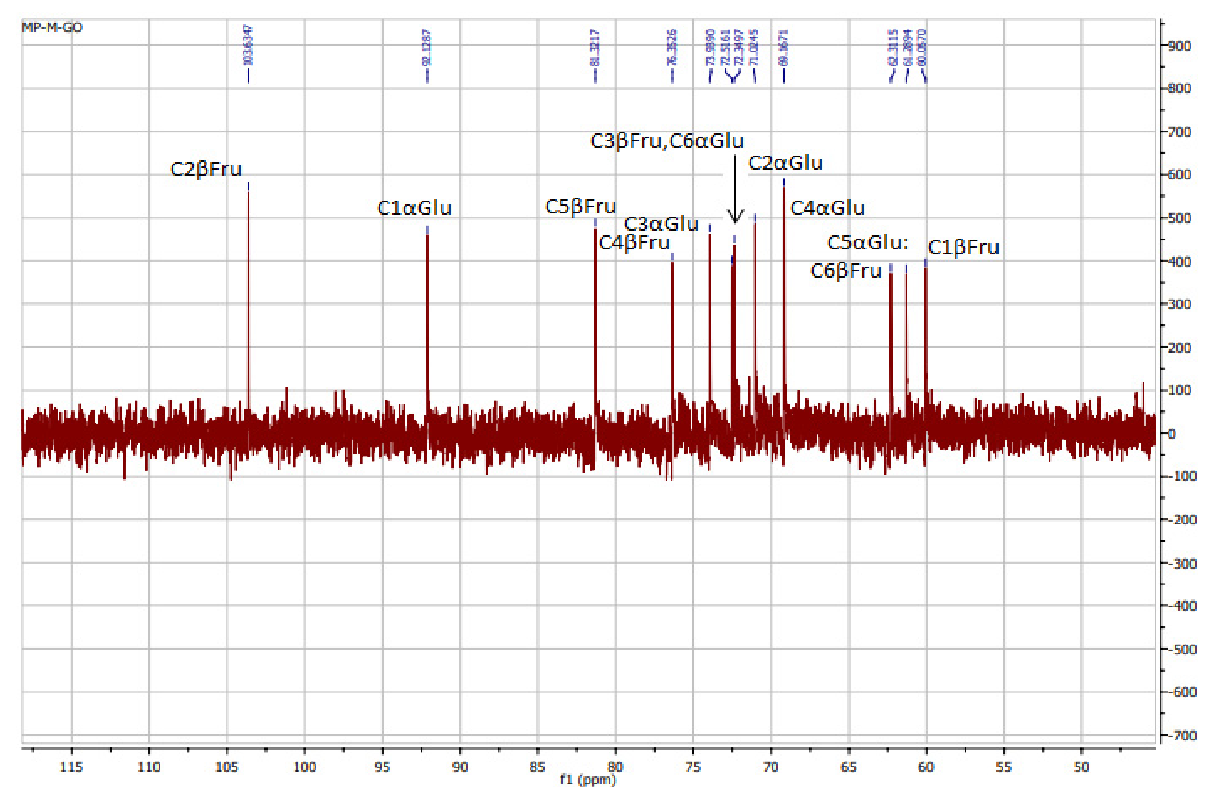Select the C5βFru peak label
The image size is (1216, 796).
point(580,207)
